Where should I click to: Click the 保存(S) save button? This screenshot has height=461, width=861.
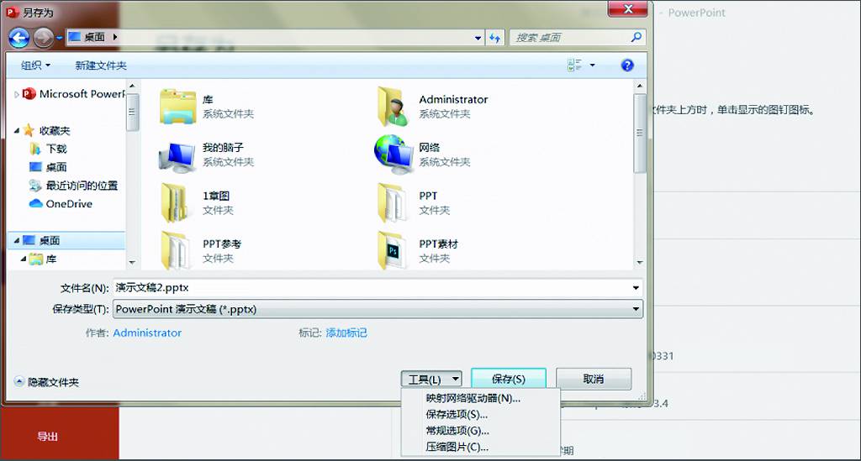509,379
